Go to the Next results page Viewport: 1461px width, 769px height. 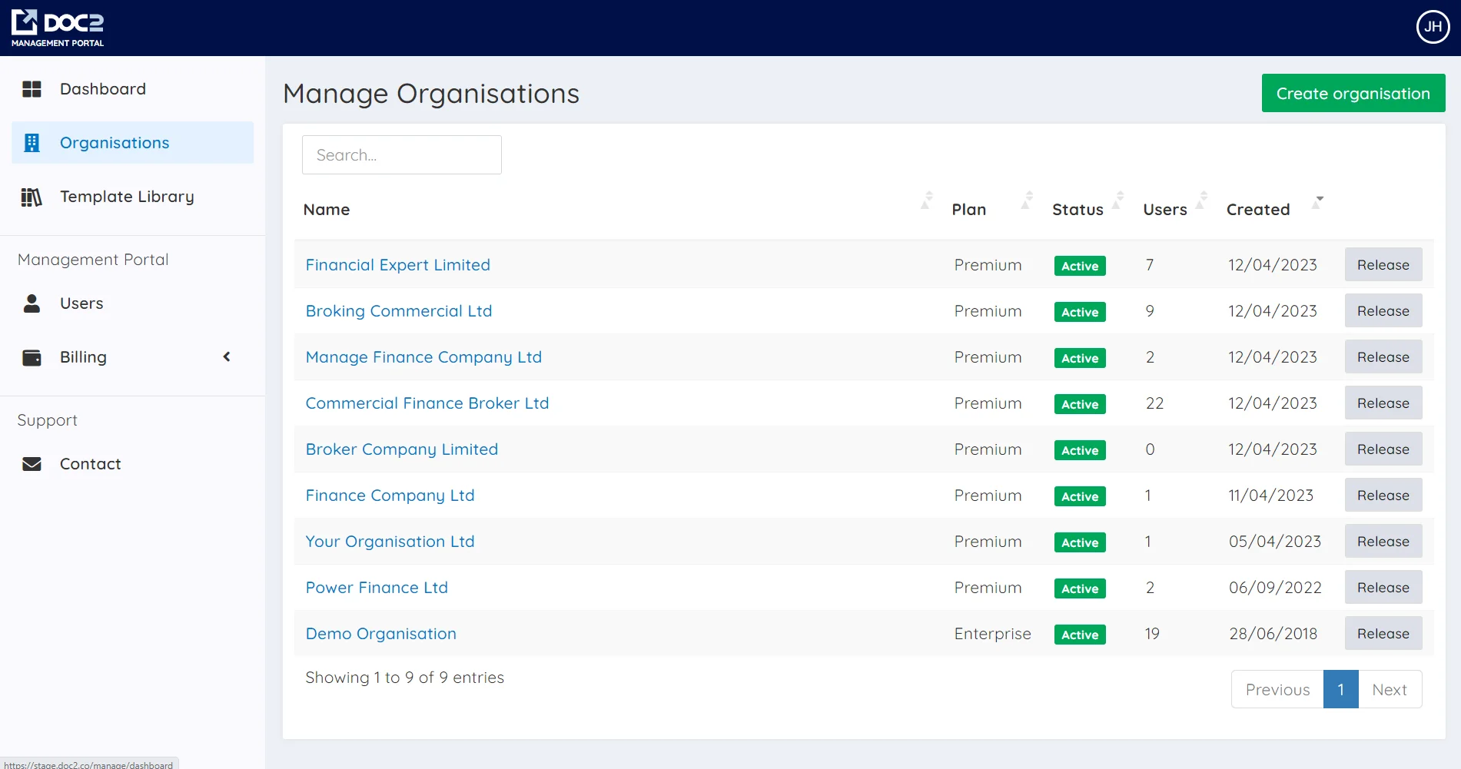click(x=1389, y=690)
